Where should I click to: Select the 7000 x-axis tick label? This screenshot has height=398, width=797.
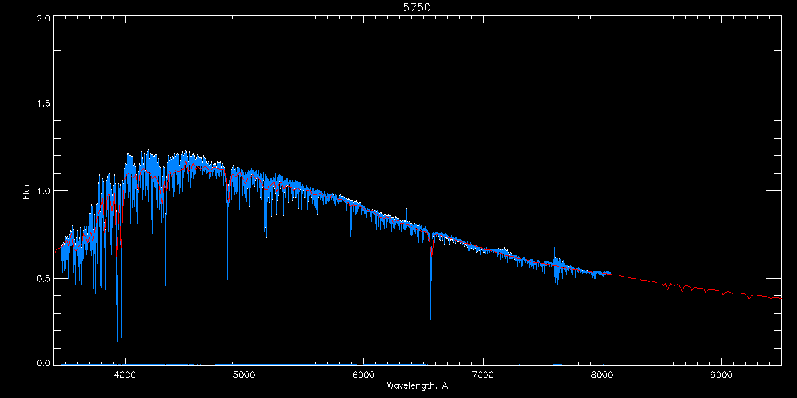pos(483,374)
